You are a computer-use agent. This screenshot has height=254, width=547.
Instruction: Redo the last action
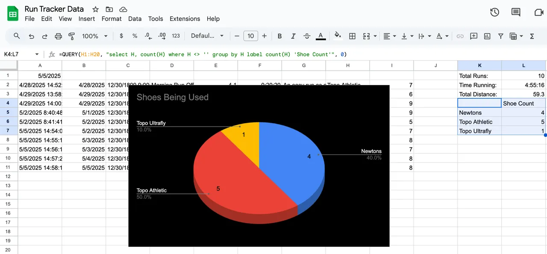point(45,36)
